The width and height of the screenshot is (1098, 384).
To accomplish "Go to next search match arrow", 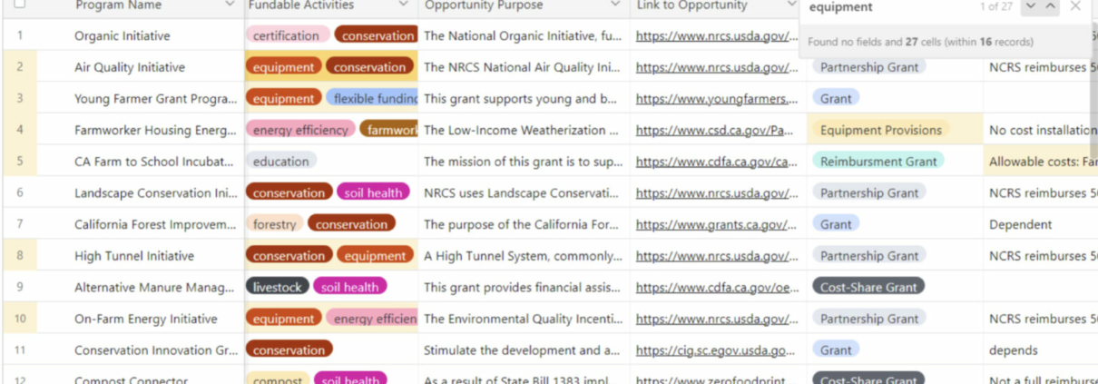I will pyautogui.click(x=1029, y=6).
